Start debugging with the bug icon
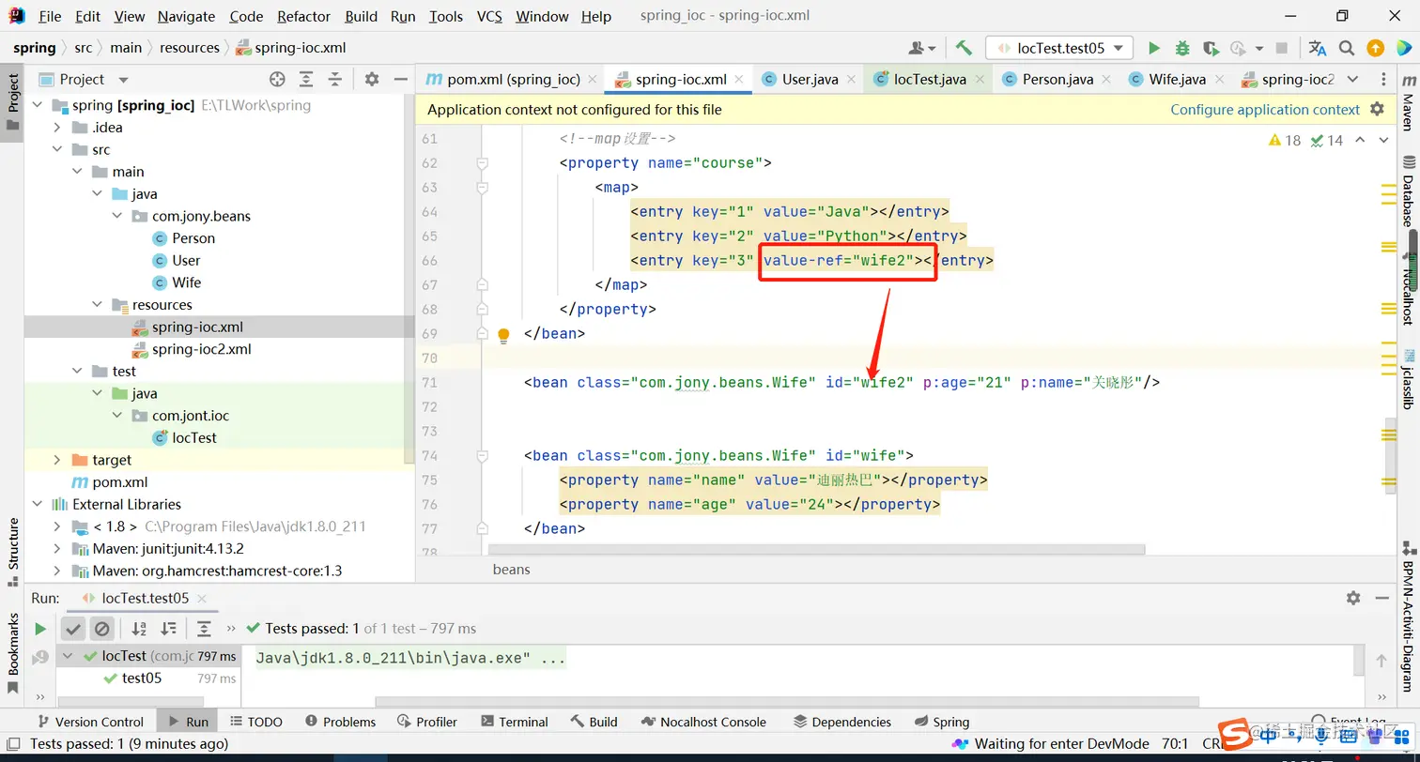 tap(1182, 48)
